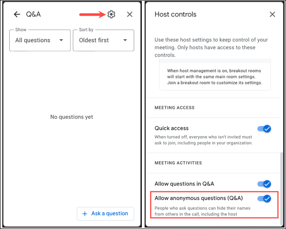286x229 pixels.
Task: Disable Allow questions in Q&A switch
Action: point(264,184)
